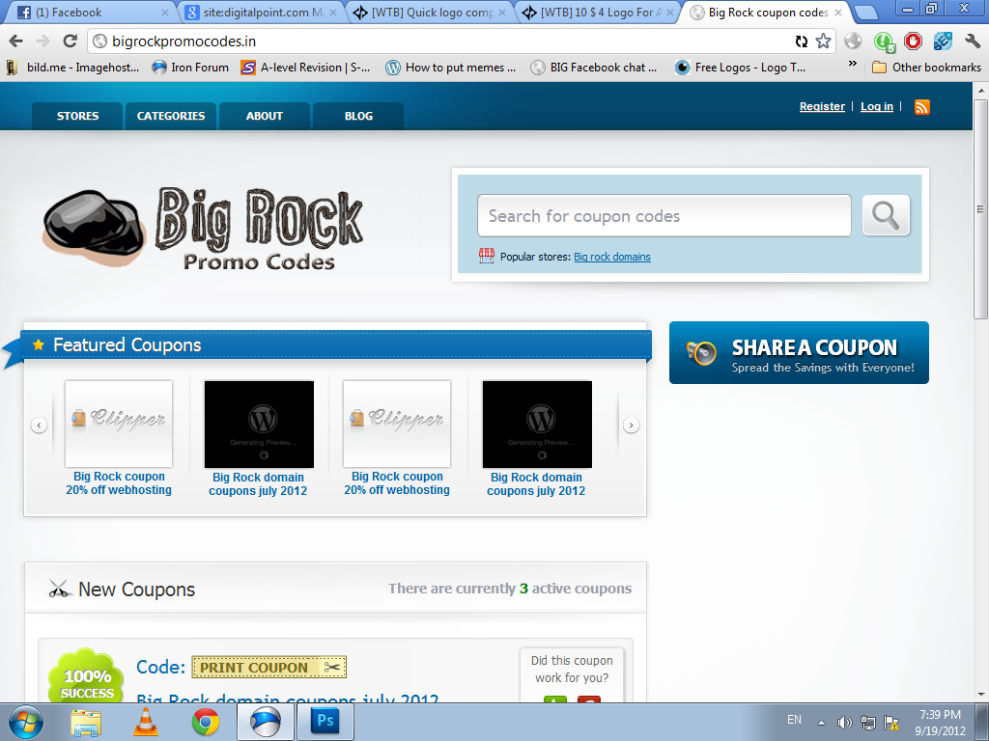Click the green 100% SUCCESS badge
The height and width of the screenshot is (741, 989).
(x=87, y=676)
